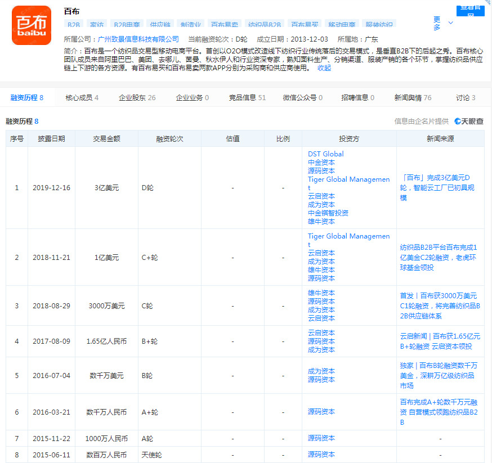
Task: Select the 纺织品B2B tag
Action: click(265, 24)
